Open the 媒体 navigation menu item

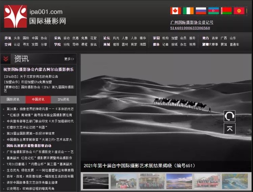click(156, 44)
